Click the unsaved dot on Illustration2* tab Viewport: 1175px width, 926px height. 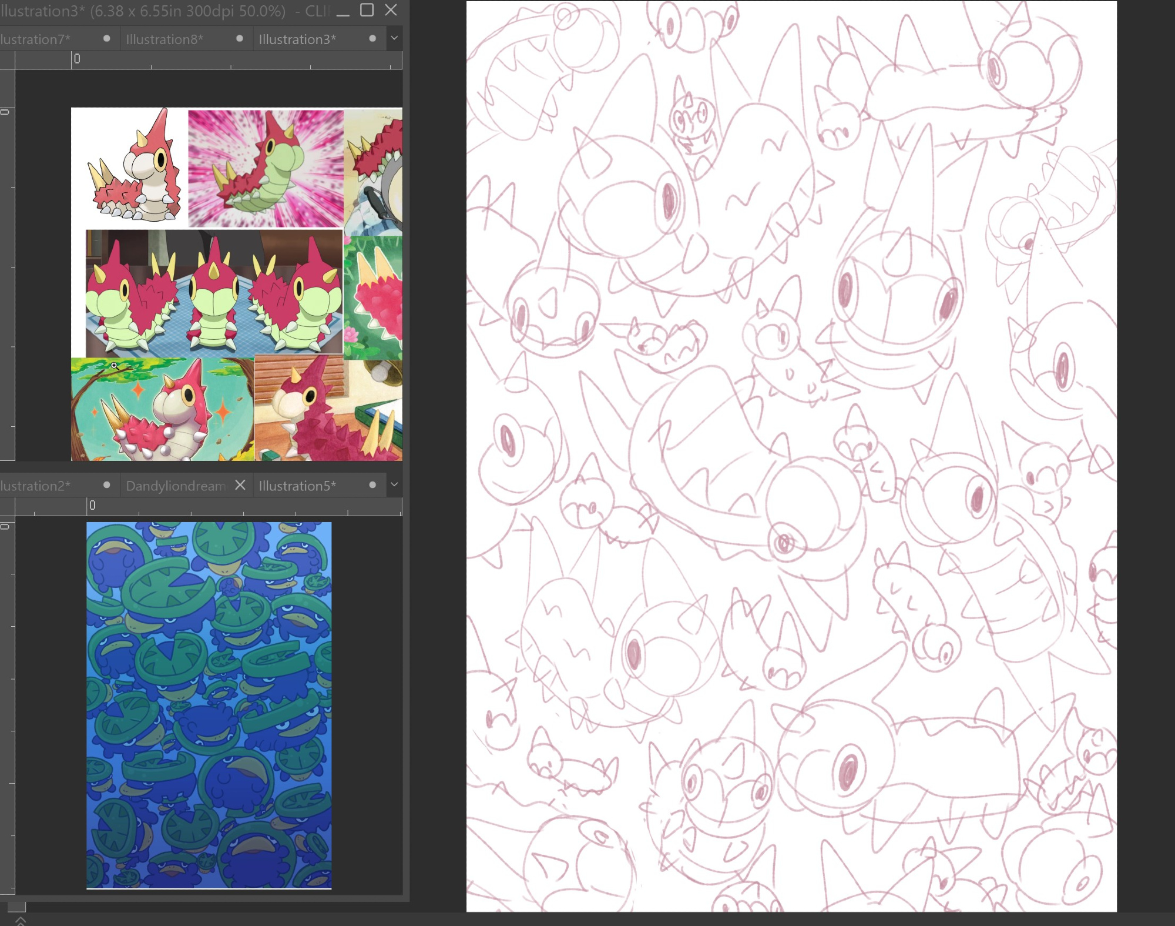click(x=106, y=485)
